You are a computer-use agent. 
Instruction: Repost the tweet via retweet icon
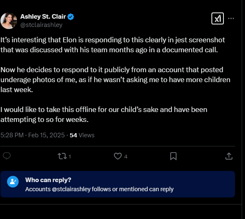click(62, 156)
